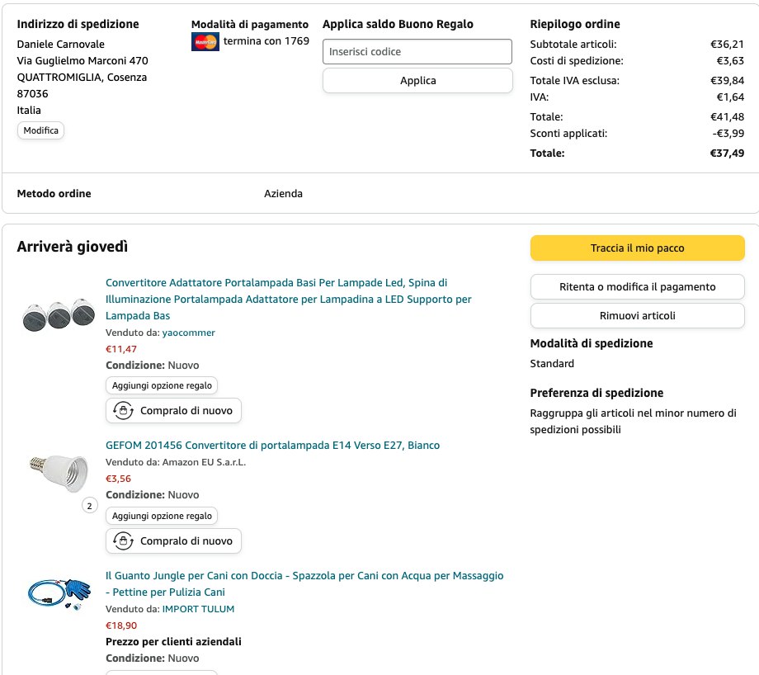The height and width of the screenshot is (675, 759).
Task: Click the buy-again icon for the GEFOM converter
Action: (124, 541)
